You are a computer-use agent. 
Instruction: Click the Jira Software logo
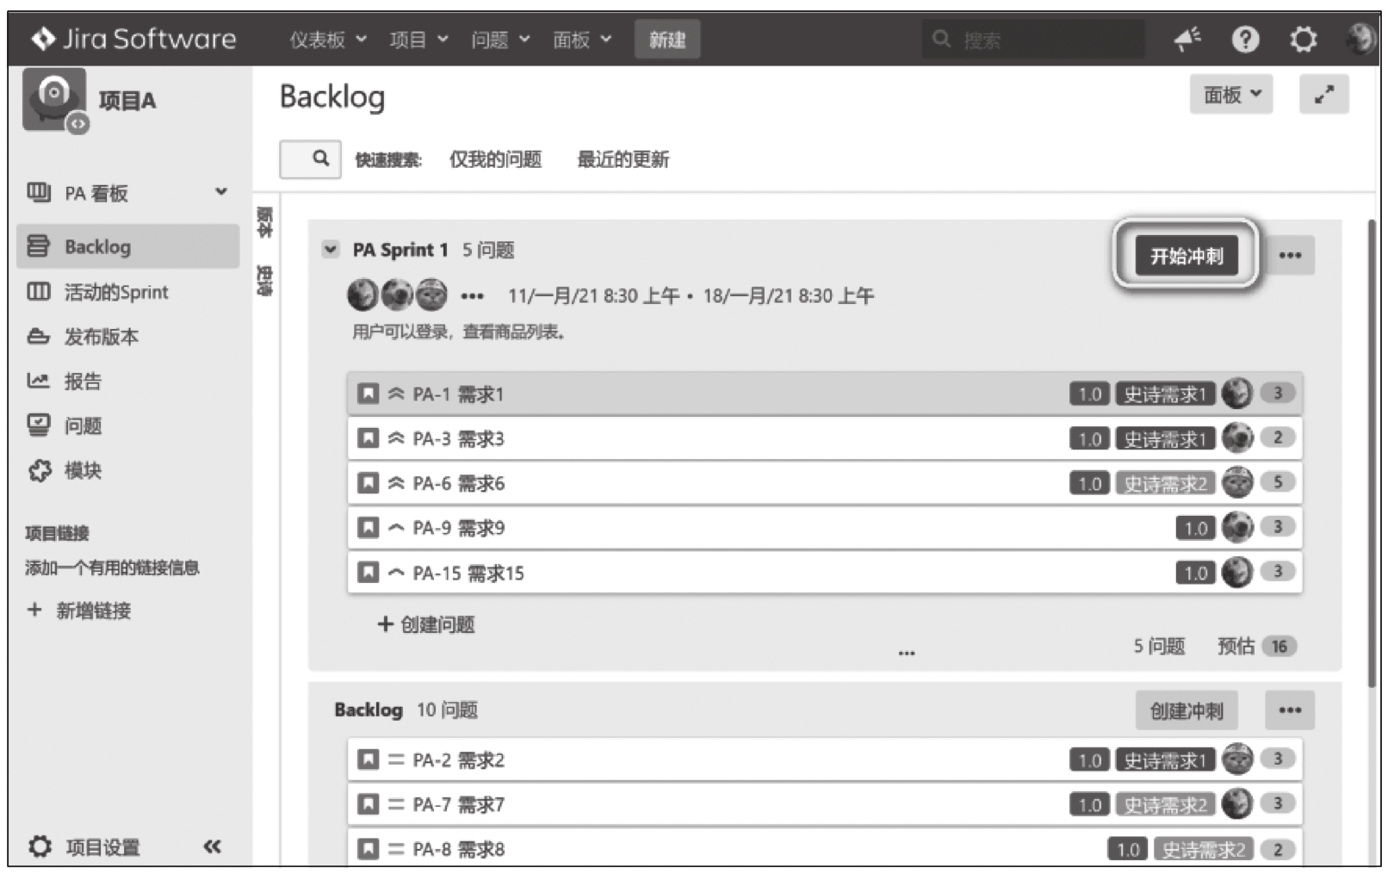coord(133,39)
